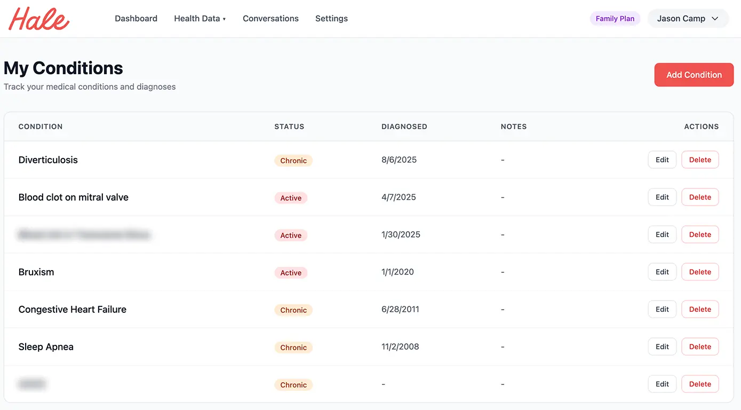Edit the Bruxism condition

[x=662, y=272]
